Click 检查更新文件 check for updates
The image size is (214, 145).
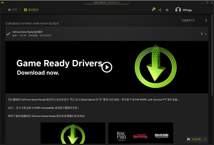(x=188, y=20)
